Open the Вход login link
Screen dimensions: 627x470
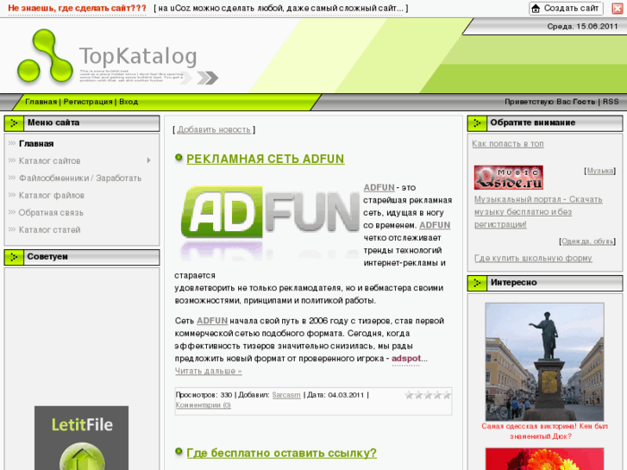click(x=129, y=102)
